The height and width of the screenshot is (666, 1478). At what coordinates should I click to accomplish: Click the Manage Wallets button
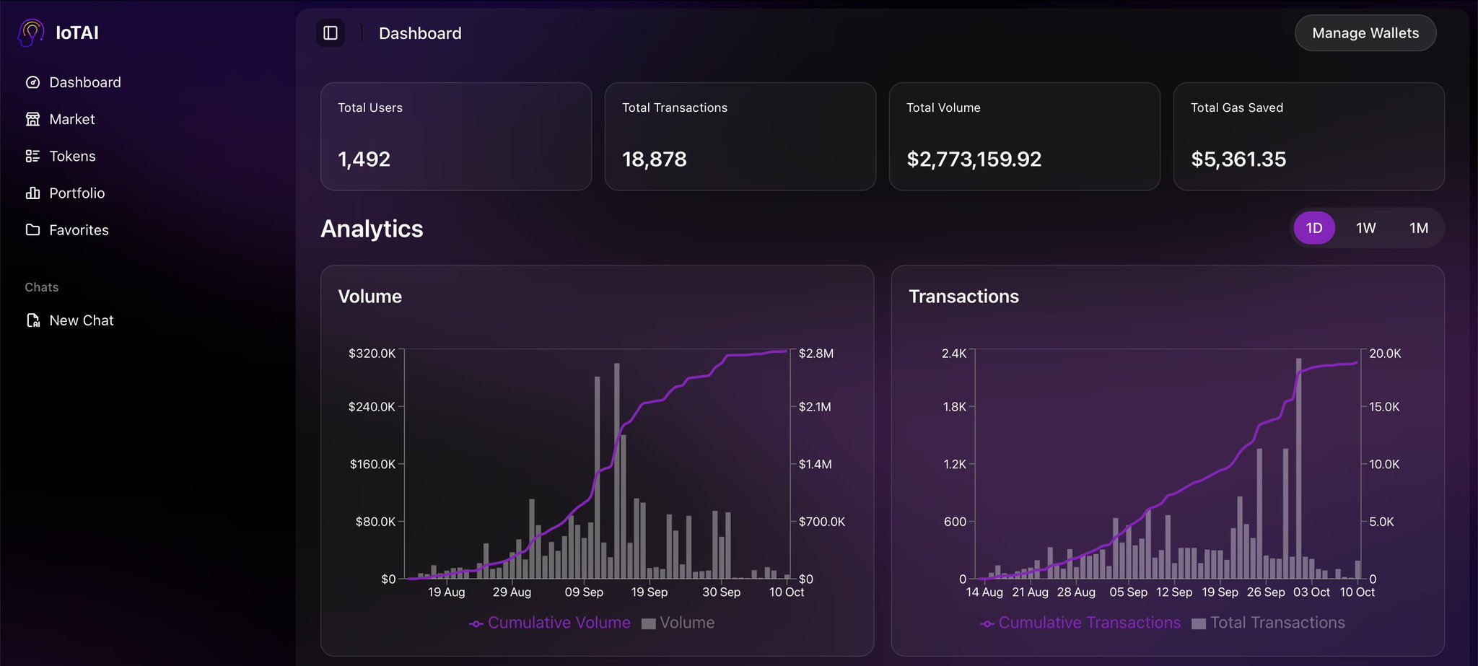click(1365, 33)
